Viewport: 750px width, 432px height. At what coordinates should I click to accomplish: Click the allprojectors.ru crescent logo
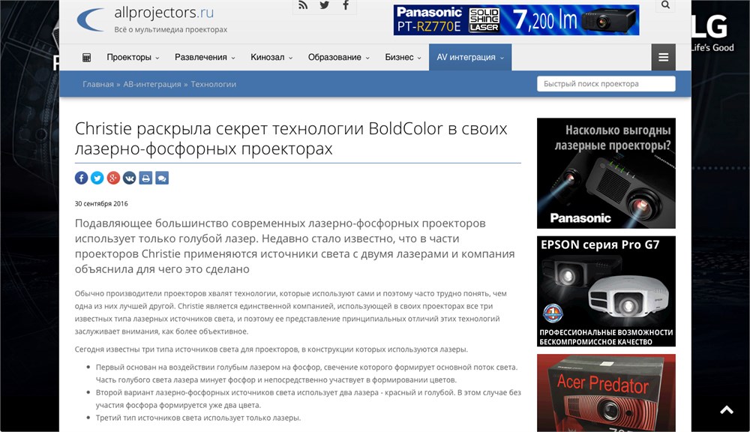pos(91,20)
